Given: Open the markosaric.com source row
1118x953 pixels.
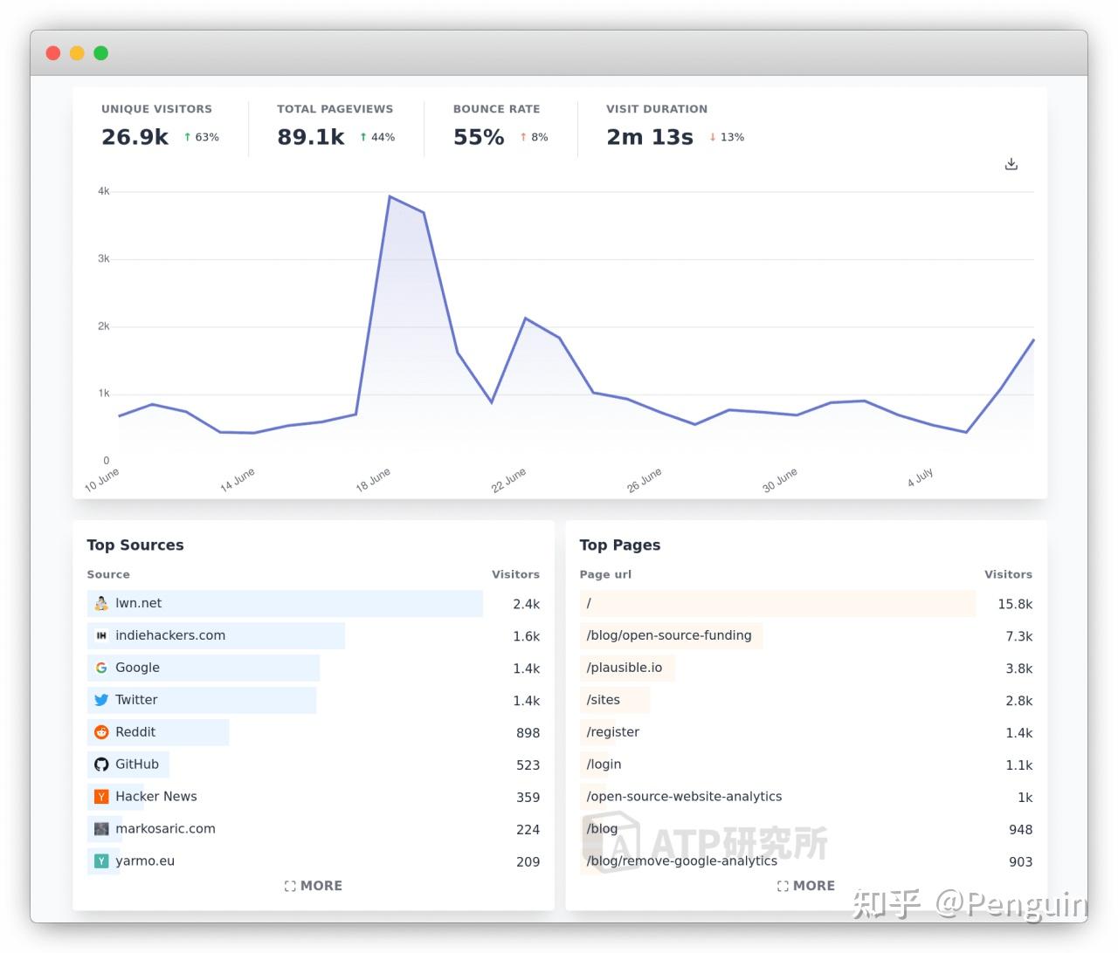Looking at the screenshot, I should pyautogui.click(x=314, y=829).
